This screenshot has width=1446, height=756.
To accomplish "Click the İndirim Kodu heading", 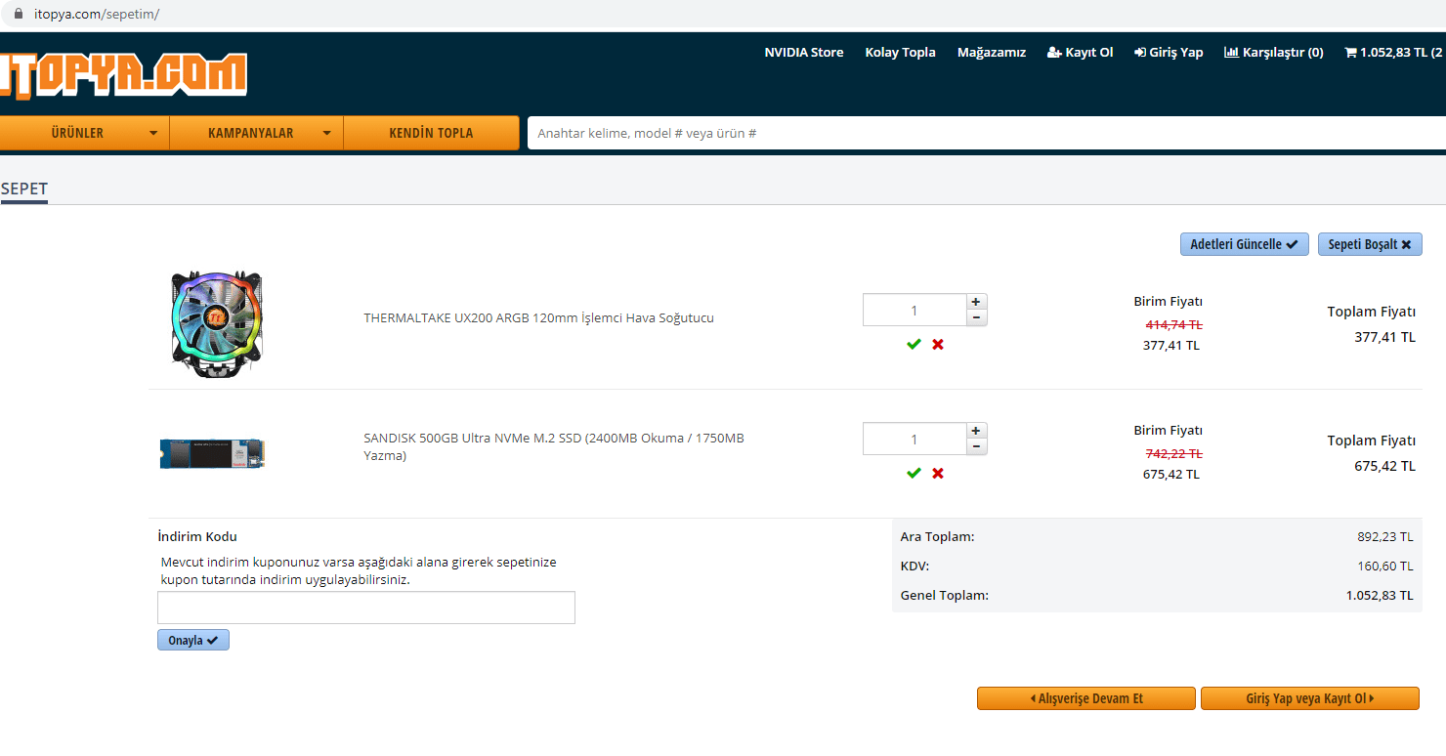I will [x=197, y=537].
